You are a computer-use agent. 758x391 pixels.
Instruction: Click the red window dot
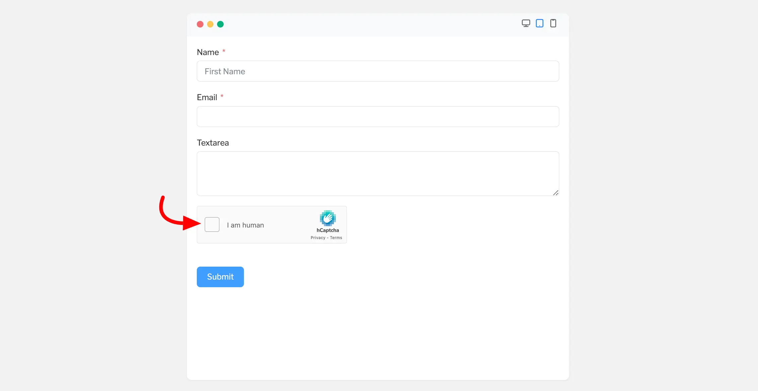click(200, 24)
